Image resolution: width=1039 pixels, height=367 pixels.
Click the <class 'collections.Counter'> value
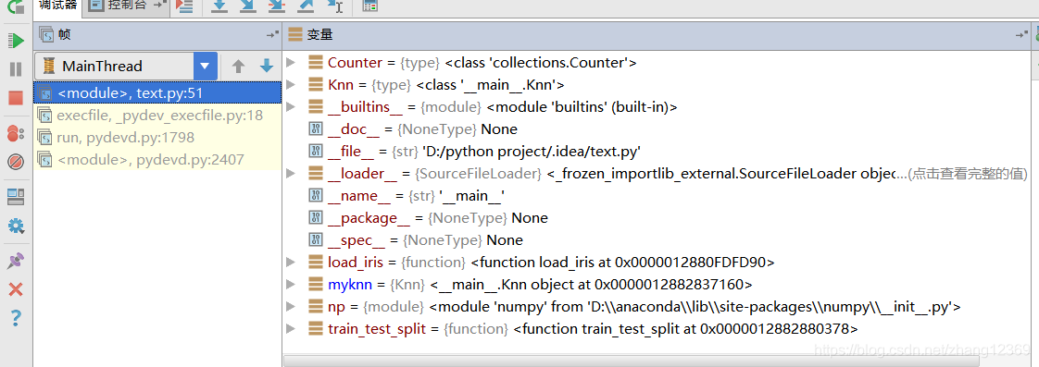coord(541,63)
